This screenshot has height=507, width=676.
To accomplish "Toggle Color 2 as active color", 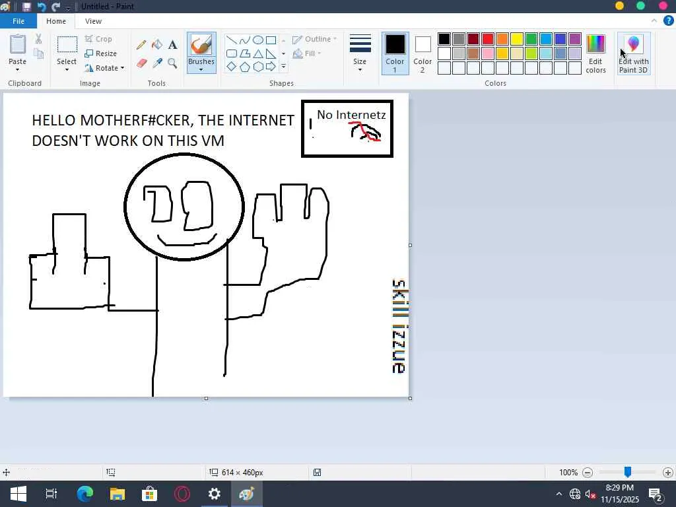I will (422, 53).
